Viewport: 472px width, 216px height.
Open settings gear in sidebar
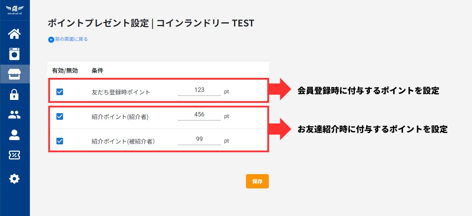(14, 179)
